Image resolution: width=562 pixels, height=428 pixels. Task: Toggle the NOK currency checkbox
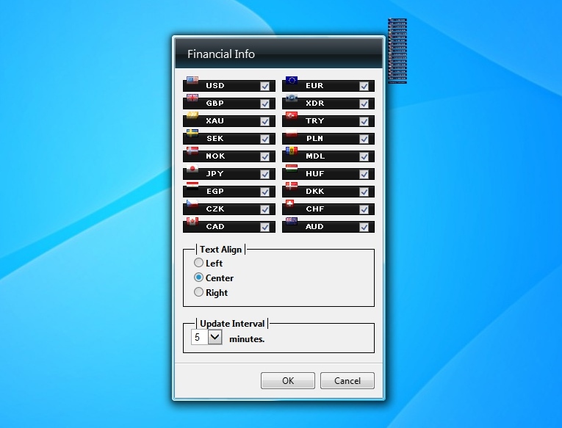265,156
